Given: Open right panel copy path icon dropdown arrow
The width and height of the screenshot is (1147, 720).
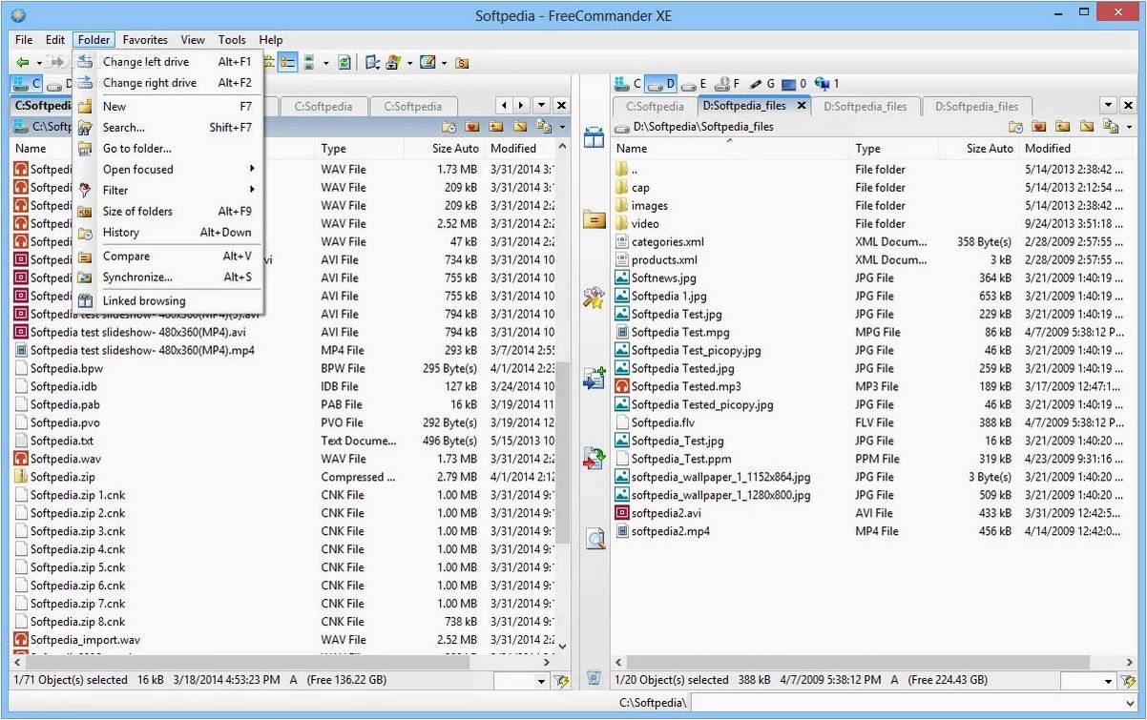Looking at the screenshot, I should coord(1130,127).
